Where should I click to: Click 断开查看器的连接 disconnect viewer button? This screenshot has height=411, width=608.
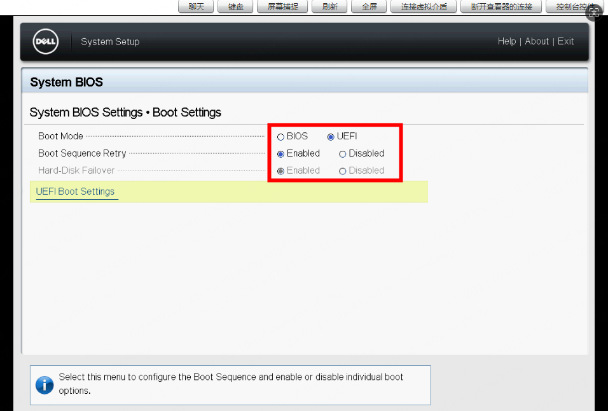[501, 6]
